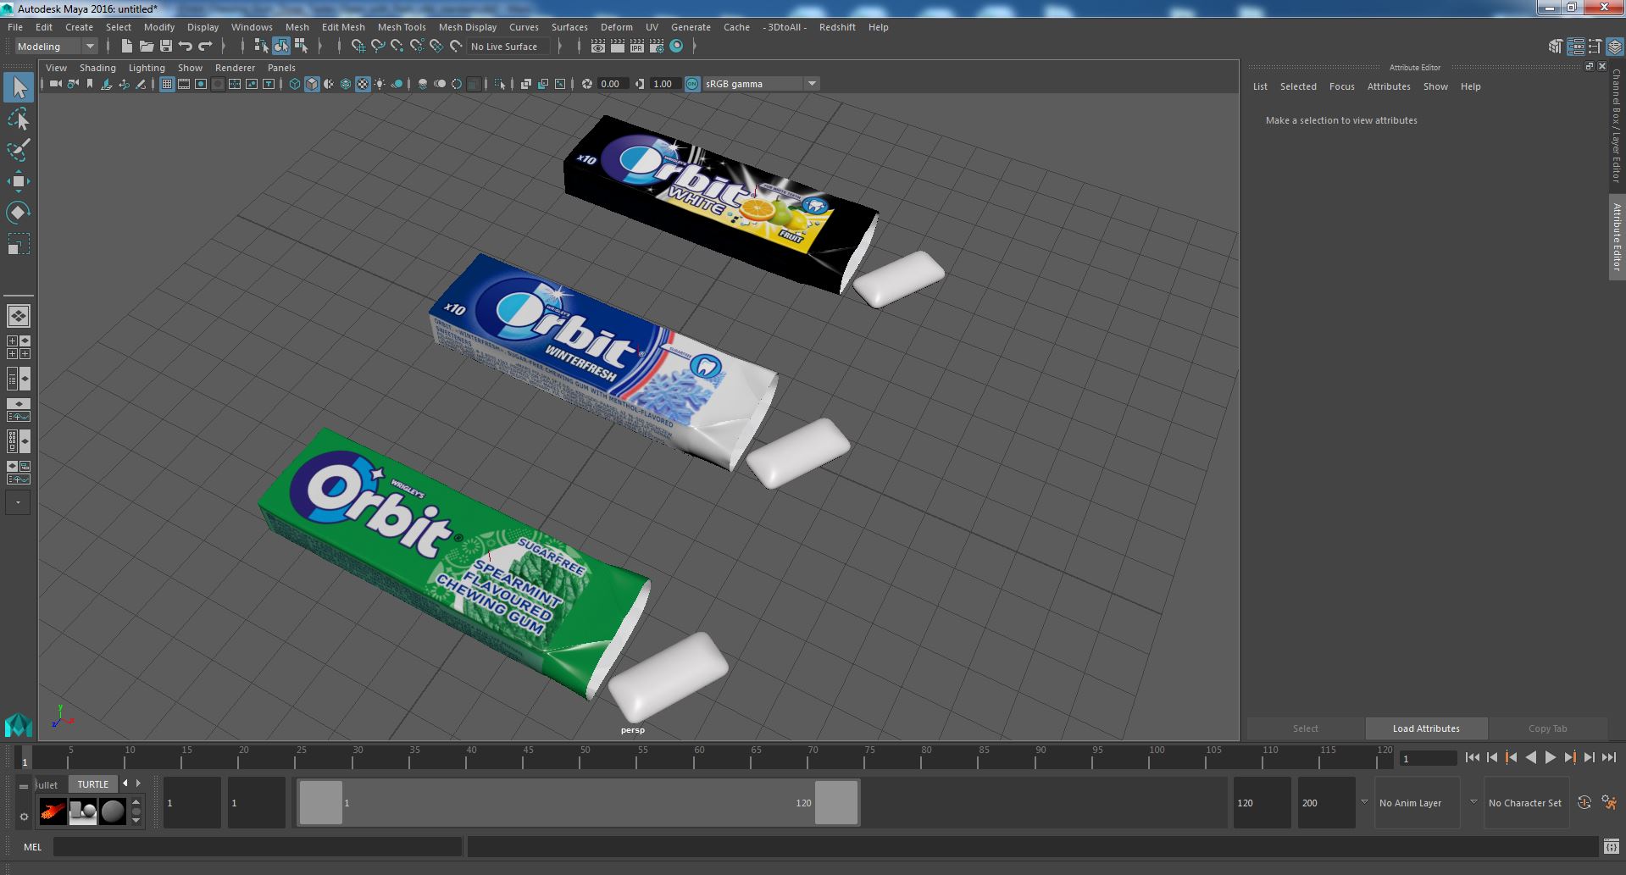1626x875 pixels.
Task: Undo the last action
Action: coord(186,46)
